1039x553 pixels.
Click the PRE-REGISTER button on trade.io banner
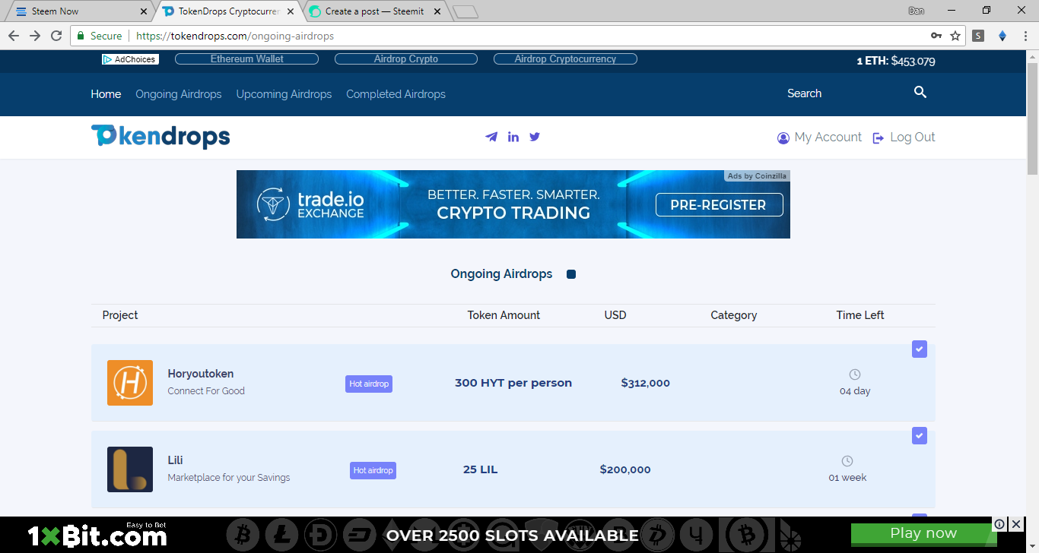719,205
